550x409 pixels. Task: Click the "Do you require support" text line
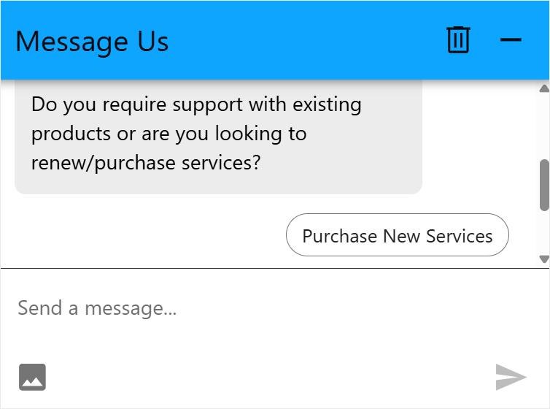196,104
